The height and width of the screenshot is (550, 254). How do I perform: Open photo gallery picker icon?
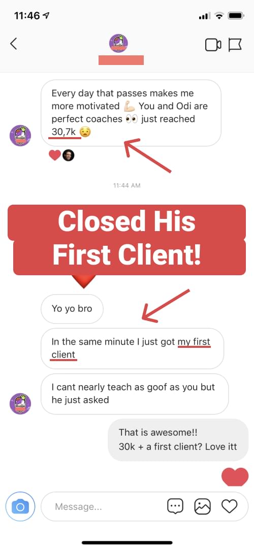[202, 506]
